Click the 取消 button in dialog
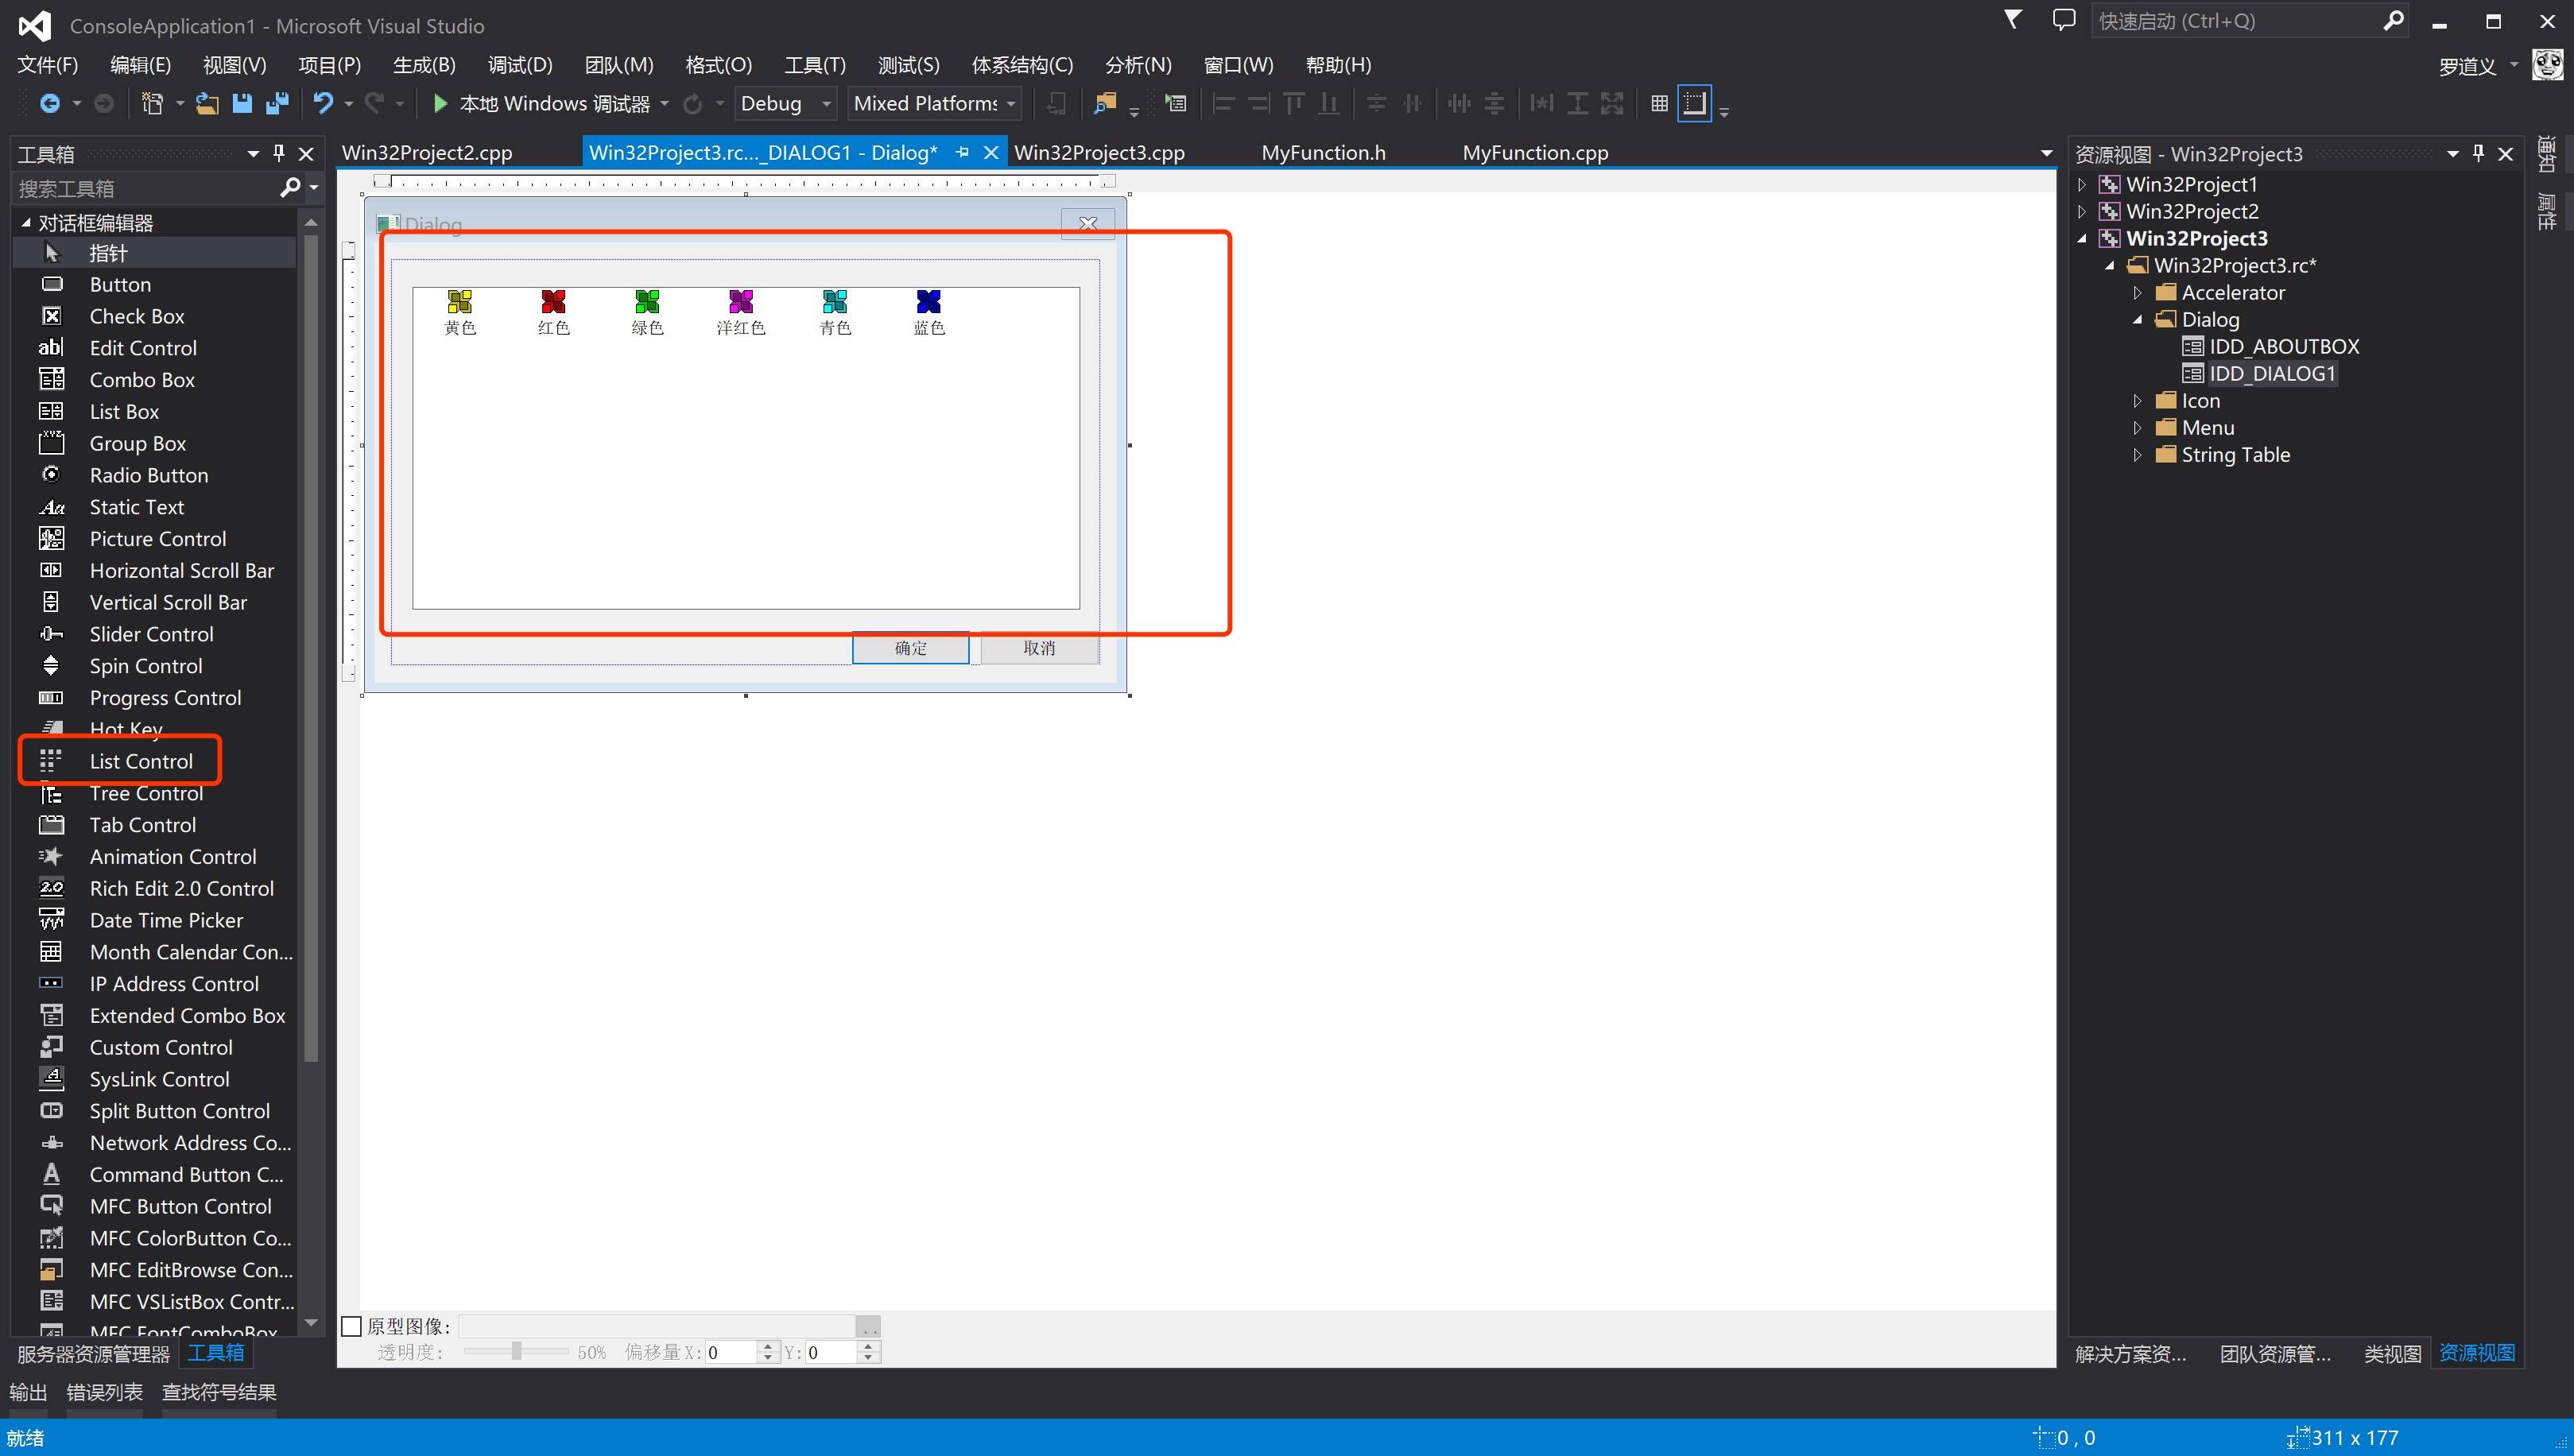 coord(1039,648)
